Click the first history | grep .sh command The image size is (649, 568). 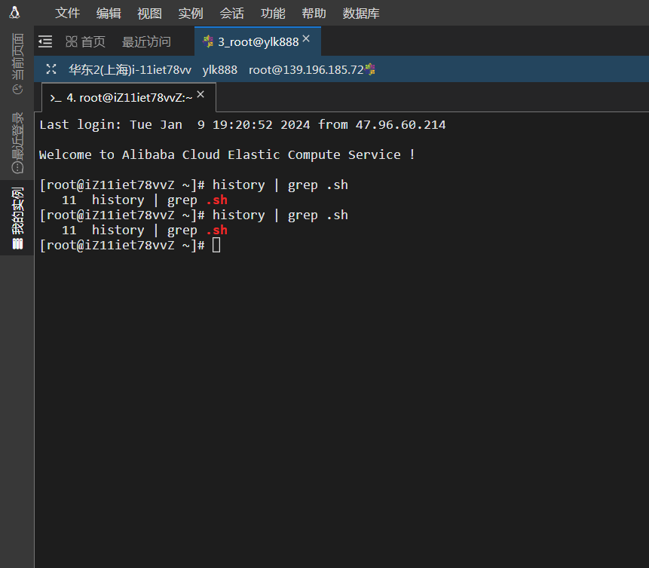click(280, 185)
